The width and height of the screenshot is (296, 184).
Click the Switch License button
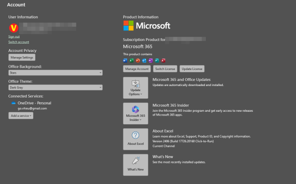point(165,69)
